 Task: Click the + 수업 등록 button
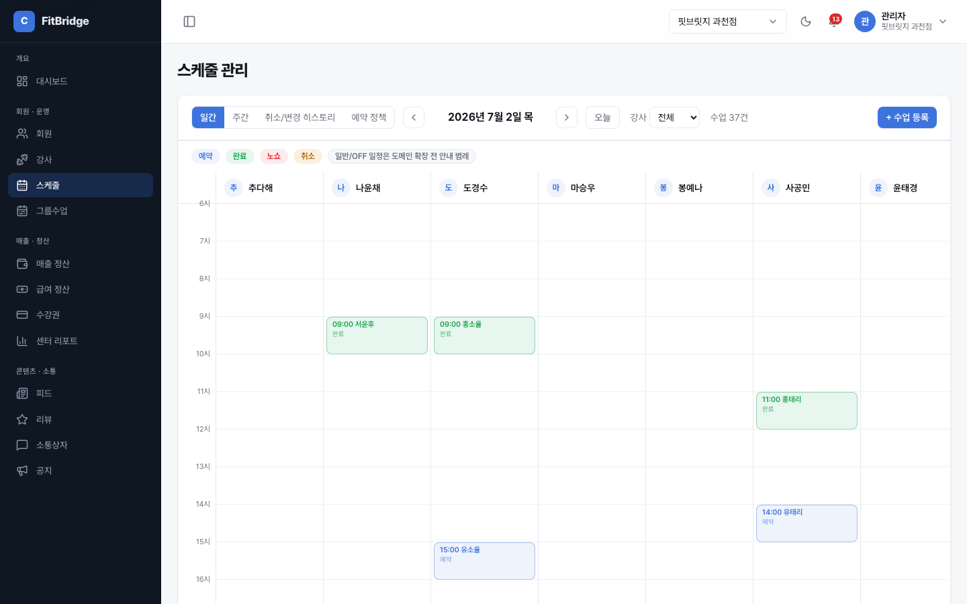907,117
